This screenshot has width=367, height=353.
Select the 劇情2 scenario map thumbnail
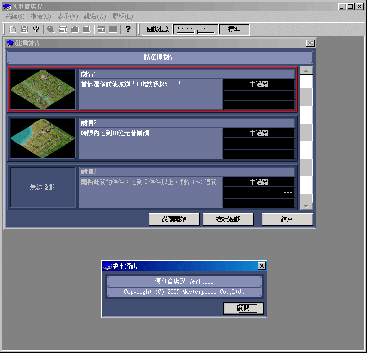coord(43,138)
